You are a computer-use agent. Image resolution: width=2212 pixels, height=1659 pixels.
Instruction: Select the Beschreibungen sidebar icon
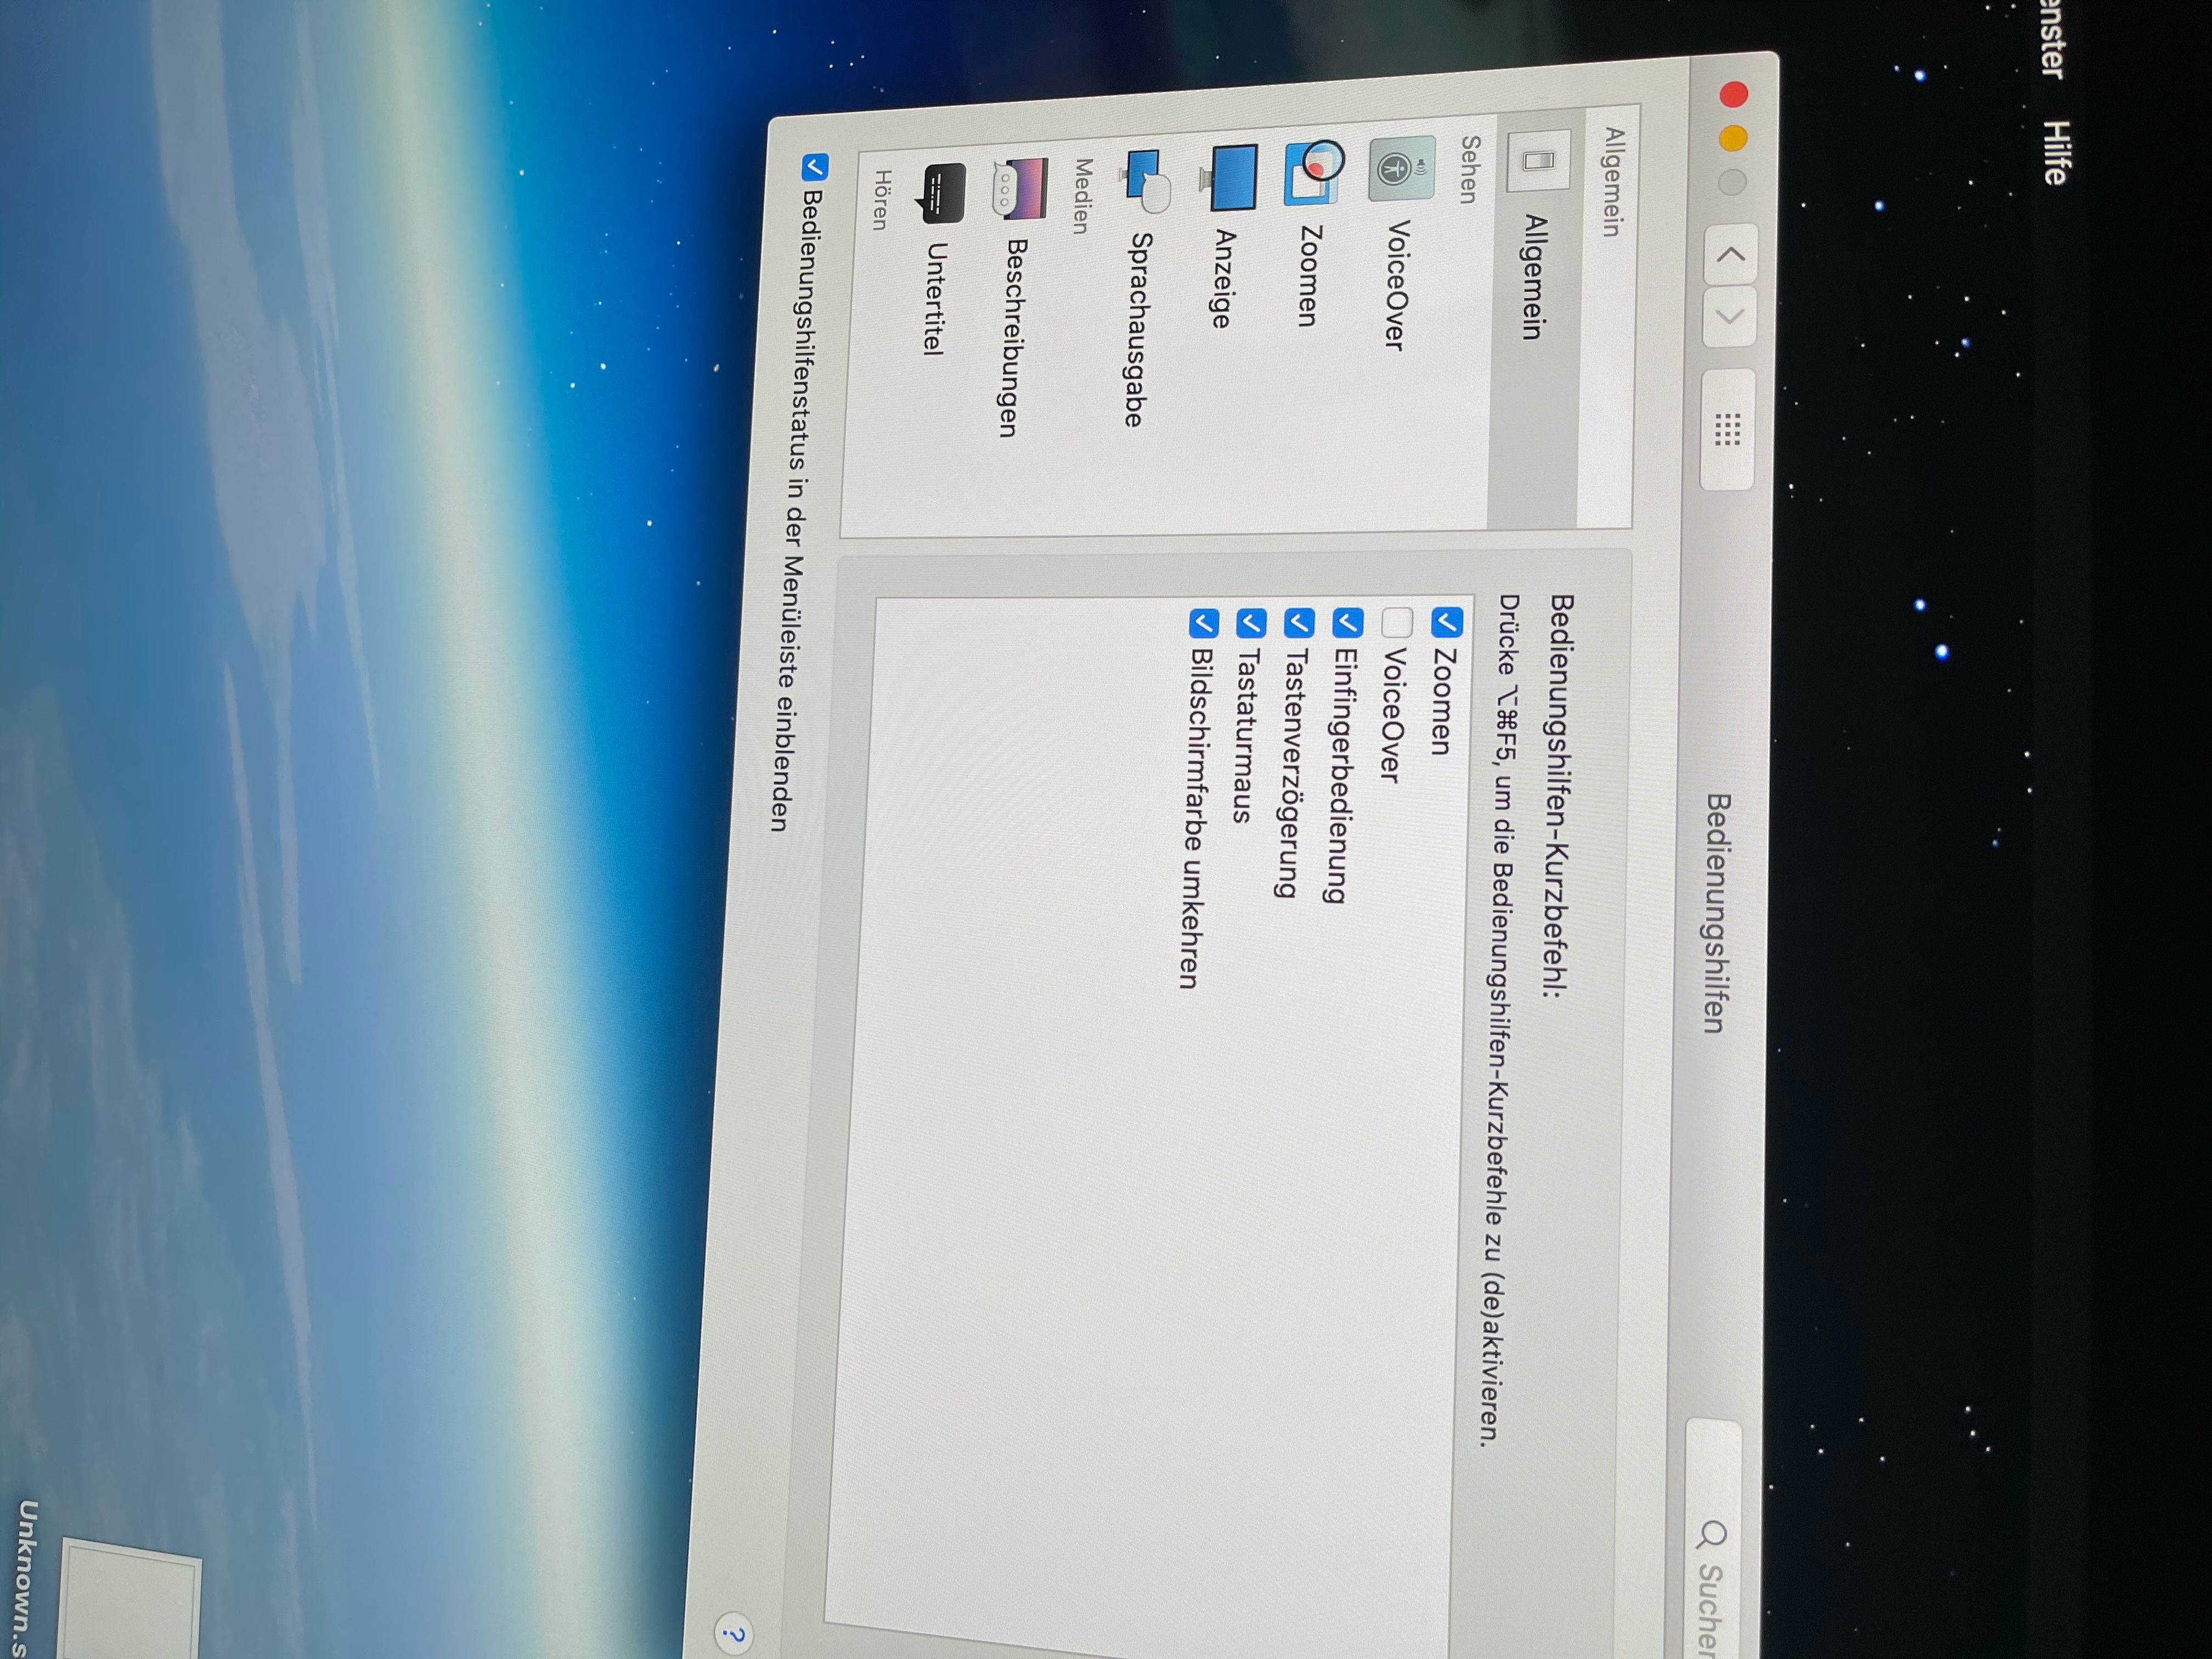[1022, 188]
